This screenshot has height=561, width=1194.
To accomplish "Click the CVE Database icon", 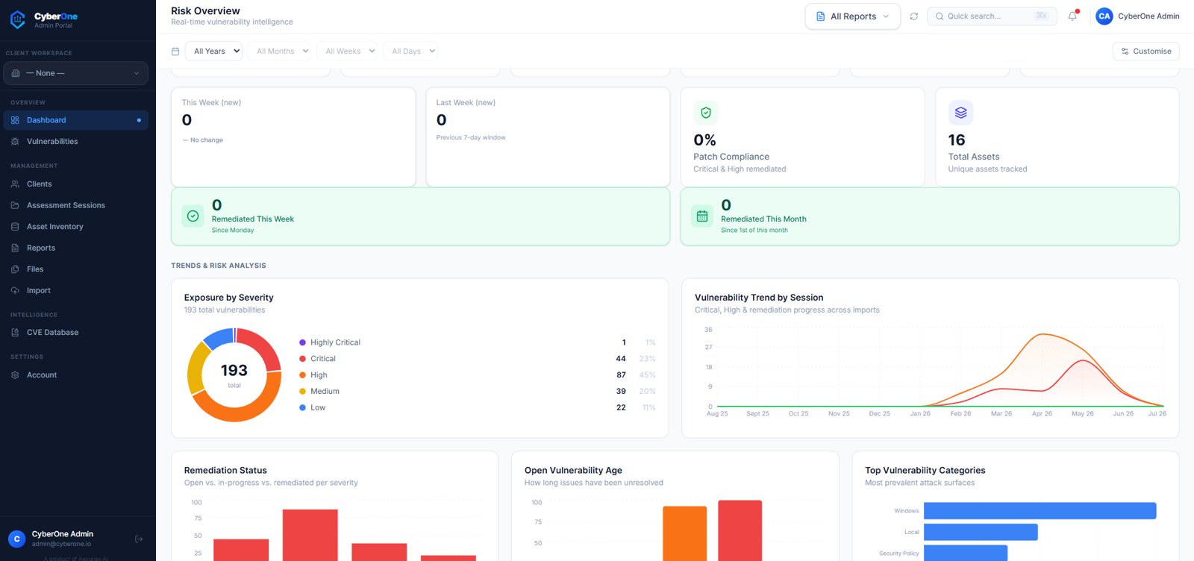I will [15, 332].
